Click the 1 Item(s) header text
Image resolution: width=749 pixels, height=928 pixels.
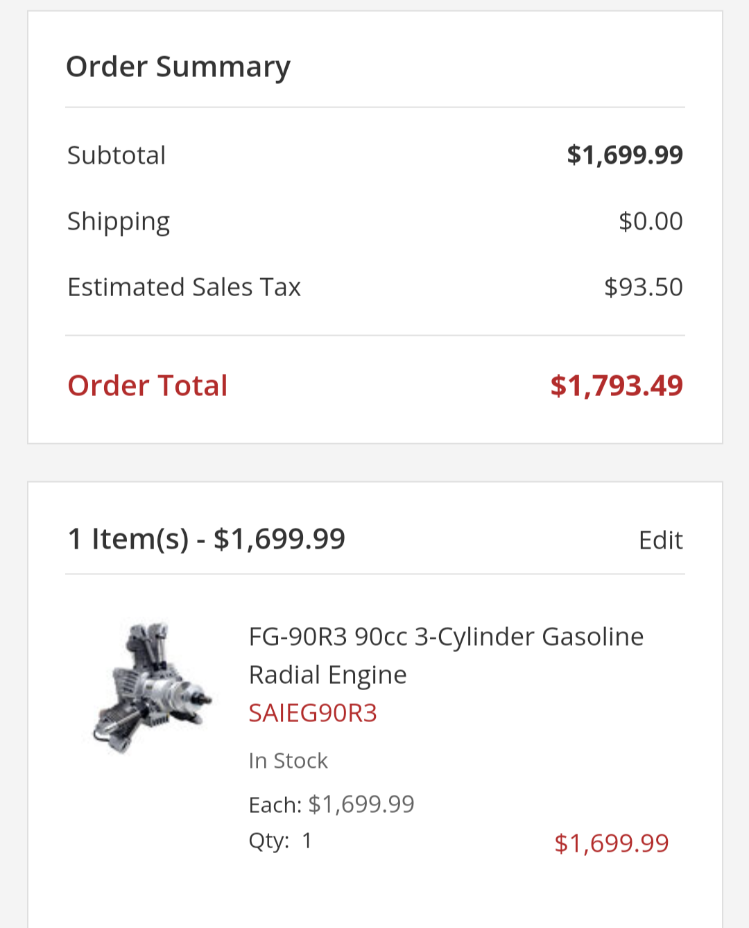point(206,538)
